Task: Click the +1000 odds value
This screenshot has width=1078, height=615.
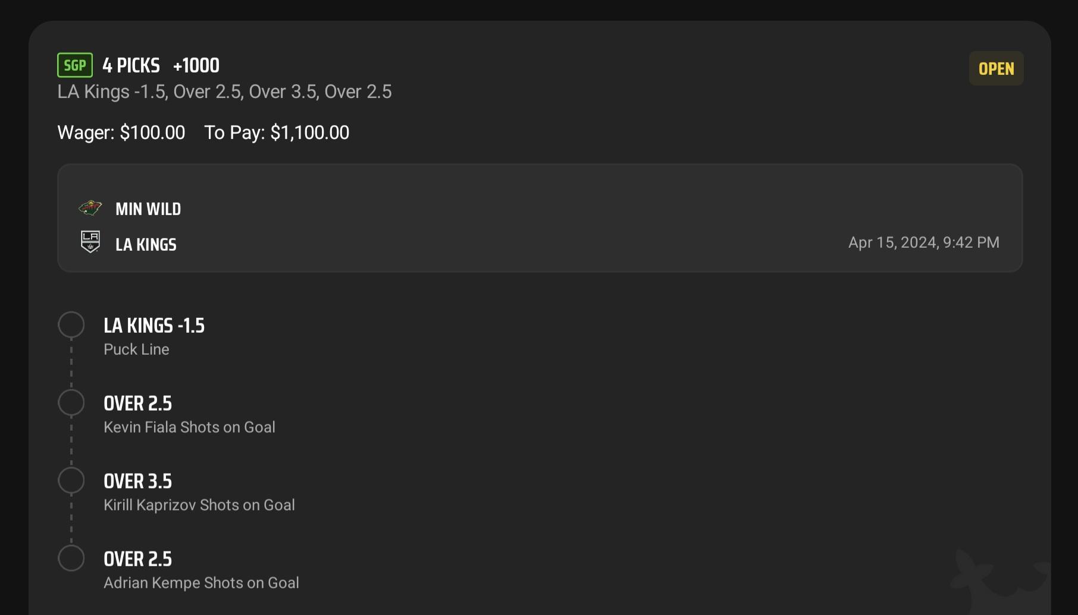Action: tap(196, 65)
